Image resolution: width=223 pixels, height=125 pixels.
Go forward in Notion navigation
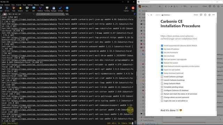tap(169, 6)
